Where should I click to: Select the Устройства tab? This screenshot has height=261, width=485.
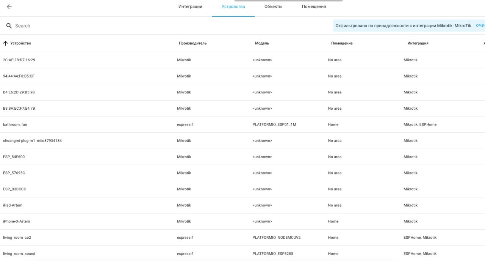[x=233, y=6]
